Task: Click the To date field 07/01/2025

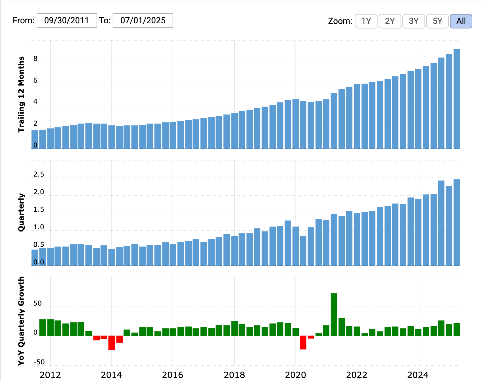Action: 143,21
